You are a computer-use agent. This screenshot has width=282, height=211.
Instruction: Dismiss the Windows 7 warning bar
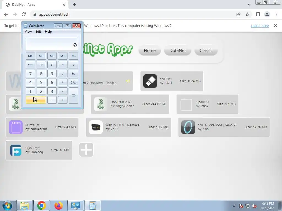(275, 26)
